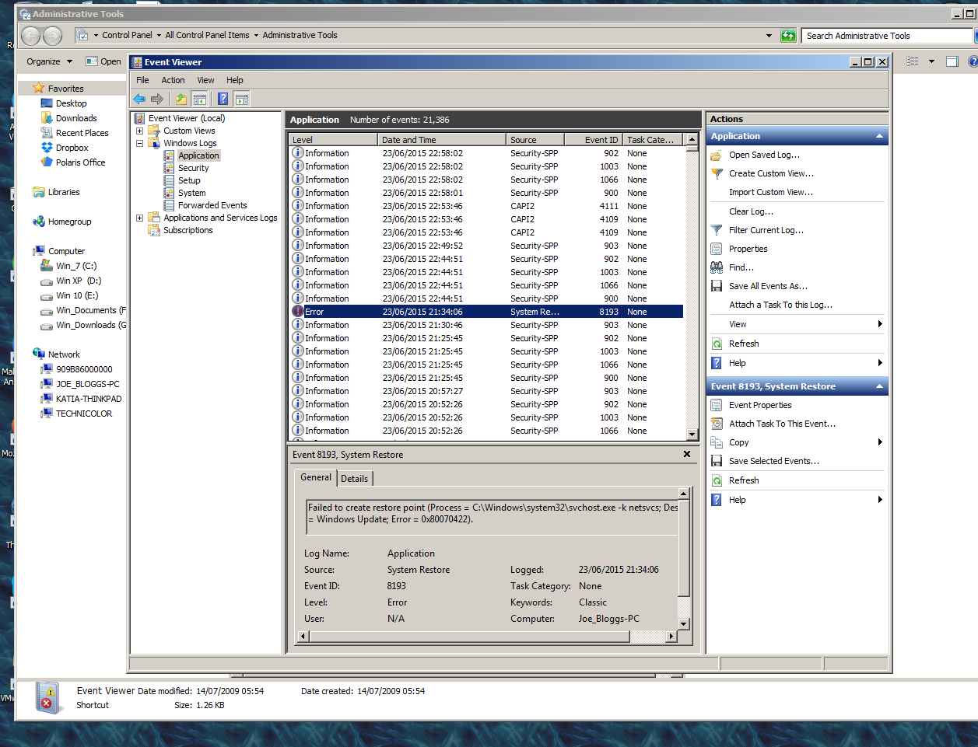Click Attach Task To This Event icon
Screen dimensions: 978x747
[717, 424]
